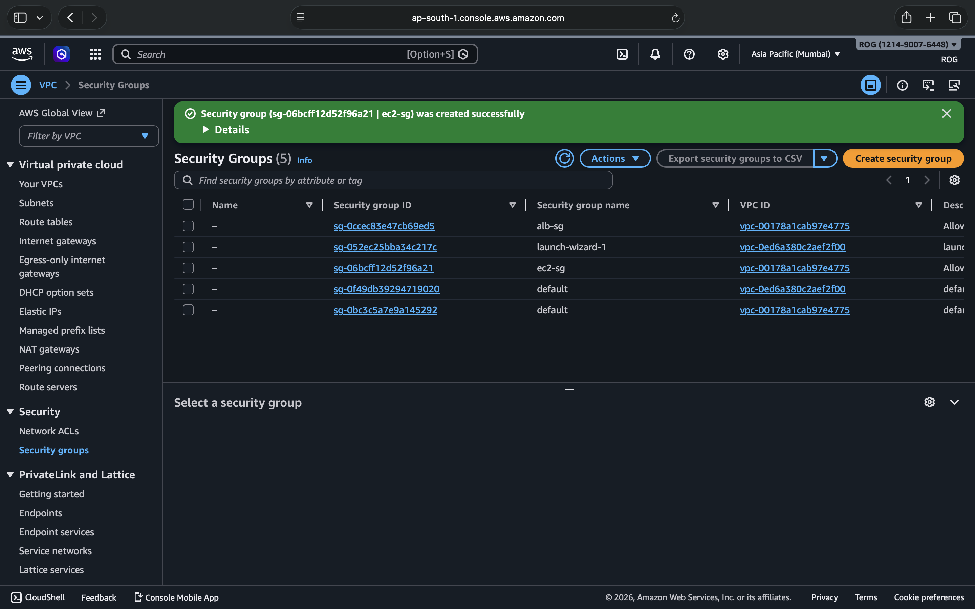Refresh the security groups list
The image size is (975, 609).
pos(564,158)
